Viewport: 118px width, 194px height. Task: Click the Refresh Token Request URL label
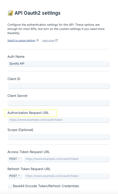click(x=29, y=169)
